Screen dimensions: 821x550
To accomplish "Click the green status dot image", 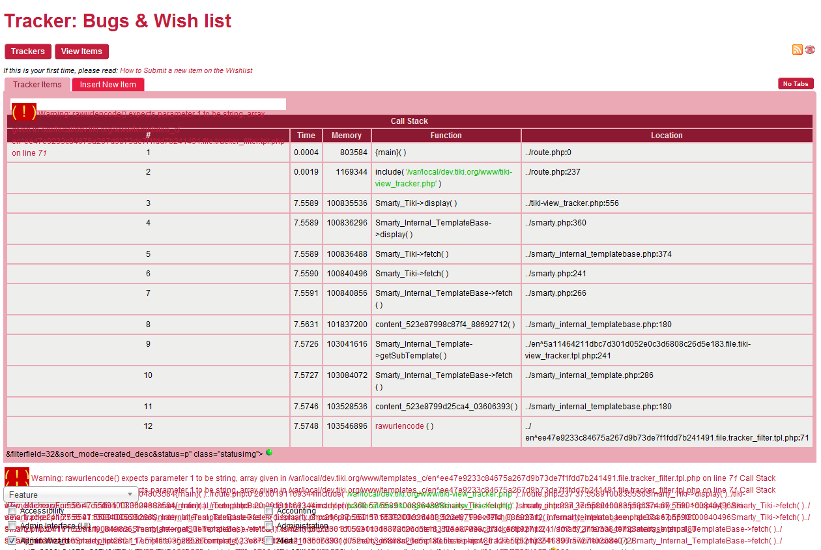I will 269,452.
